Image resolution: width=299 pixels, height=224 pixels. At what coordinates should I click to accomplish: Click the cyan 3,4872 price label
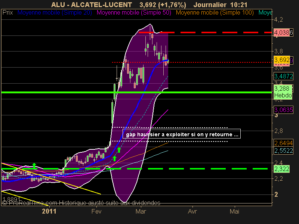(x=283, y=76)
